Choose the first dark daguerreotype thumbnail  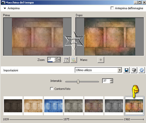tap(13, 106)
